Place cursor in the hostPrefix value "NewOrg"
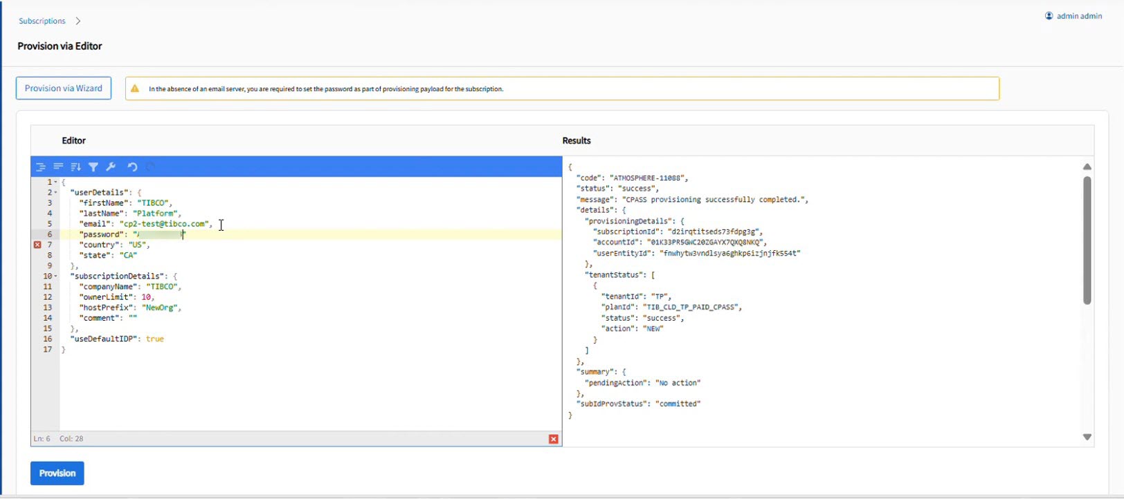The image size is (1124, 499). [x=161, y=308]
